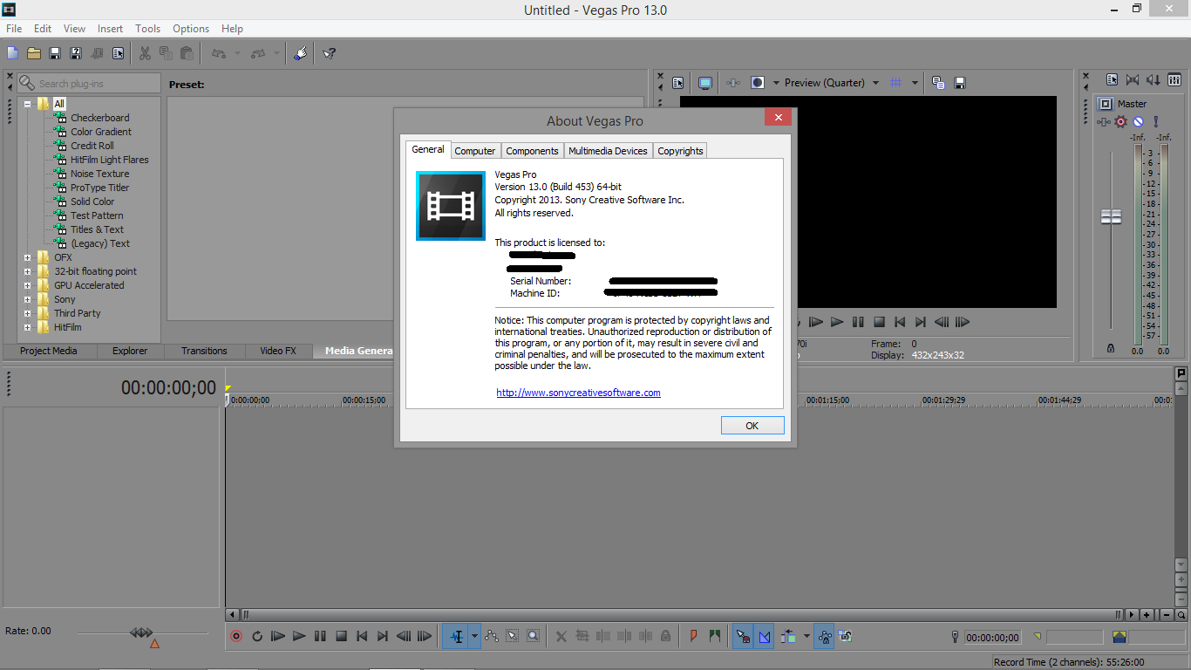The width and height of the screenshot is (1191, 670).
Task: Collapse the All folder in plug-in tree
Action: (28, 104)
